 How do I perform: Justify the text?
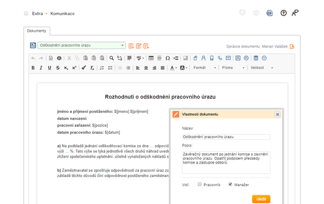point(163,67)
